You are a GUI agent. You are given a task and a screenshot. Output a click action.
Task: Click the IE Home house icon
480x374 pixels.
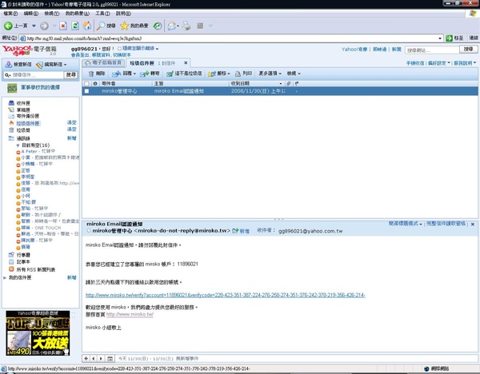(87, 26)
